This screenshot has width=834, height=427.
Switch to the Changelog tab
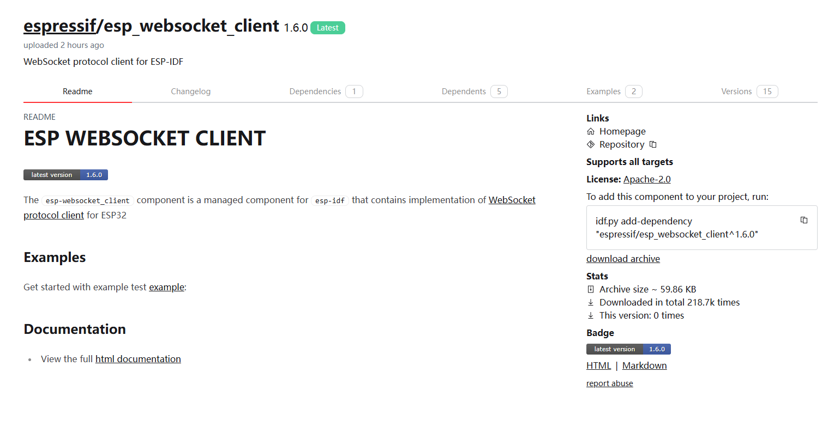click(x=190, y=91)
